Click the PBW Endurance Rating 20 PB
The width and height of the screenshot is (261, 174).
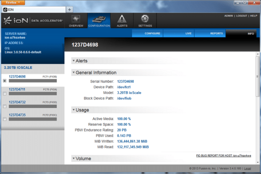coord(122,130)
